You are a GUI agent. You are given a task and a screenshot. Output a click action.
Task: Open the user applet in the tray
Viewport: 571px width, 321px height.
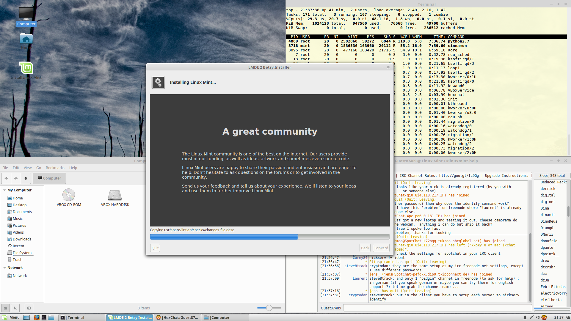(525, 317)
